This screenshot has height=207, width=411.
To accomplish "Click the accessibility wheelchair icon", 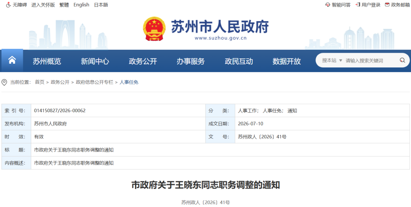I will 8,5.
